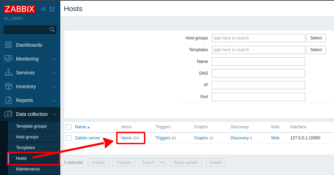Tick the select-all checkbox in table header

69,127
